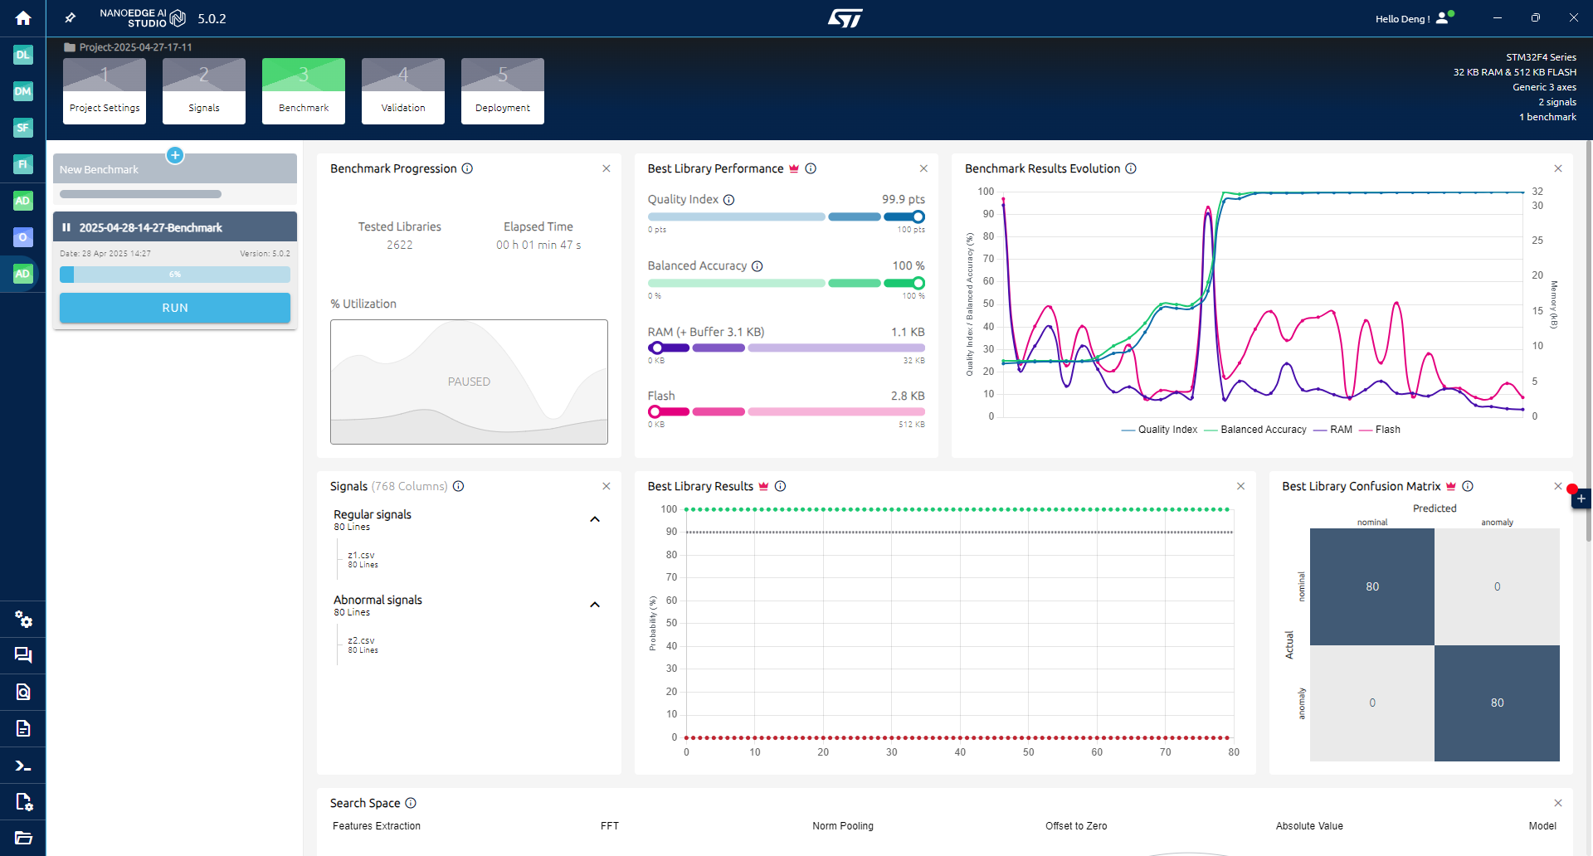Click the Quality Index gauge handle
The width and height of the screenshot is (1593, 856).
(918, 216)
